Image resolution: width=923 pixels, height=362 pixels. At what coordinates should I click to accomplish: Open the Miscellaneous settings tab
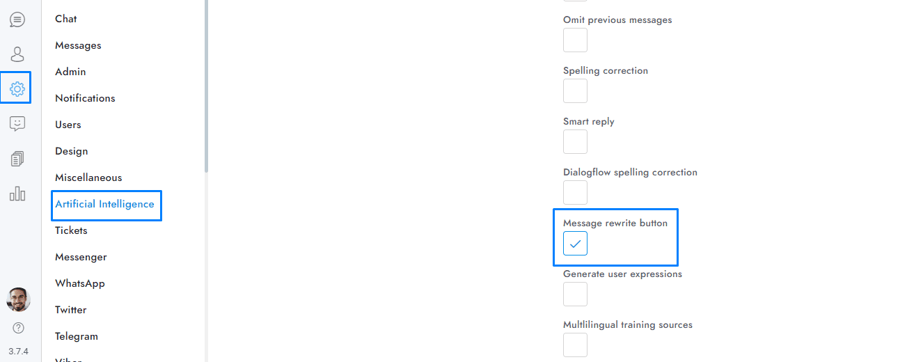tap(88, 178)
